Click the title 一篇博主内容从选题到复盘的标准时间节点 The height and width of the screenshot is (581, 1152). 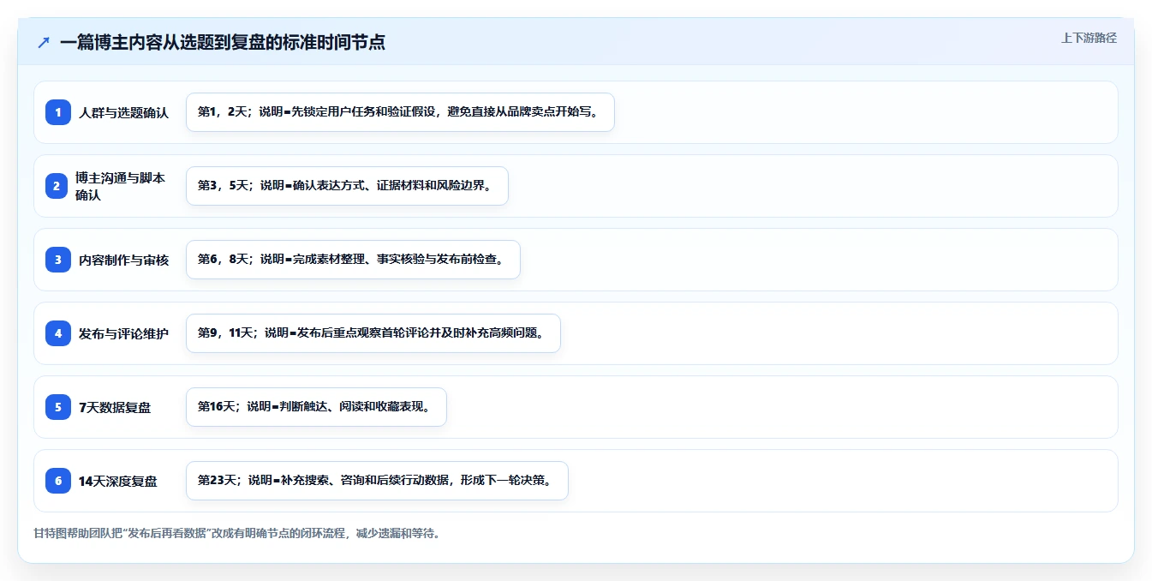[223, 42]
